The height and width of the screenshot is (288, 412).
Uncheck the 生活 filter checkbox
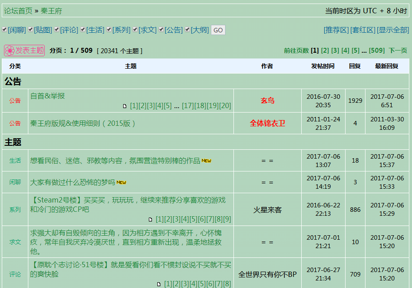pyautogui.click(x=83, y=29)
